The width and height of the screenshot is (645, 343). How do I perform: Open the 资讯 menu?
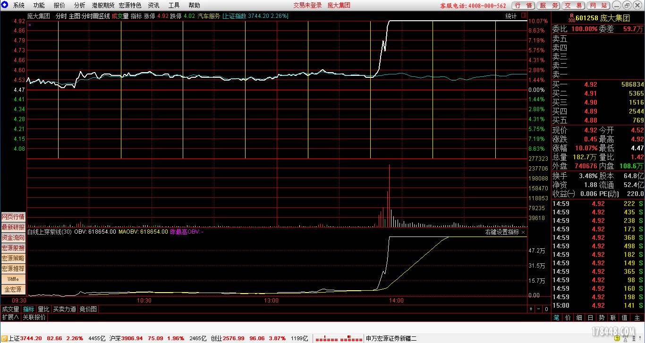point(153,6)
